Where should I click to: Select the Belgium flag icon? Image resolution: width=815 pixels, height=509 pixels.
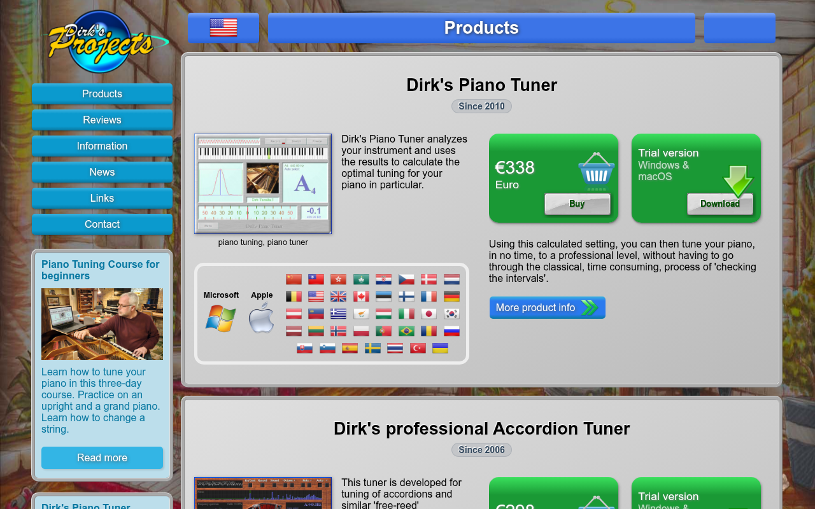(x=294, y=296)
